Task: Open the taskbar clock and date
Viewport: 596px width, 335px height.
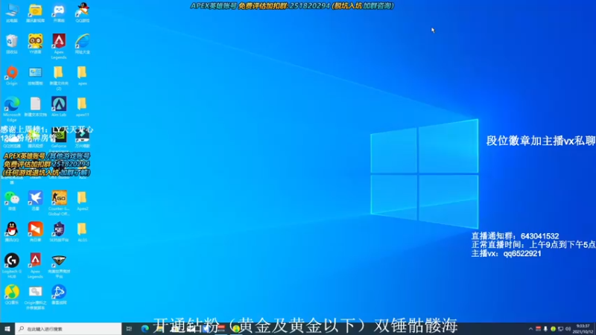Action: click(x=583, y=329)
